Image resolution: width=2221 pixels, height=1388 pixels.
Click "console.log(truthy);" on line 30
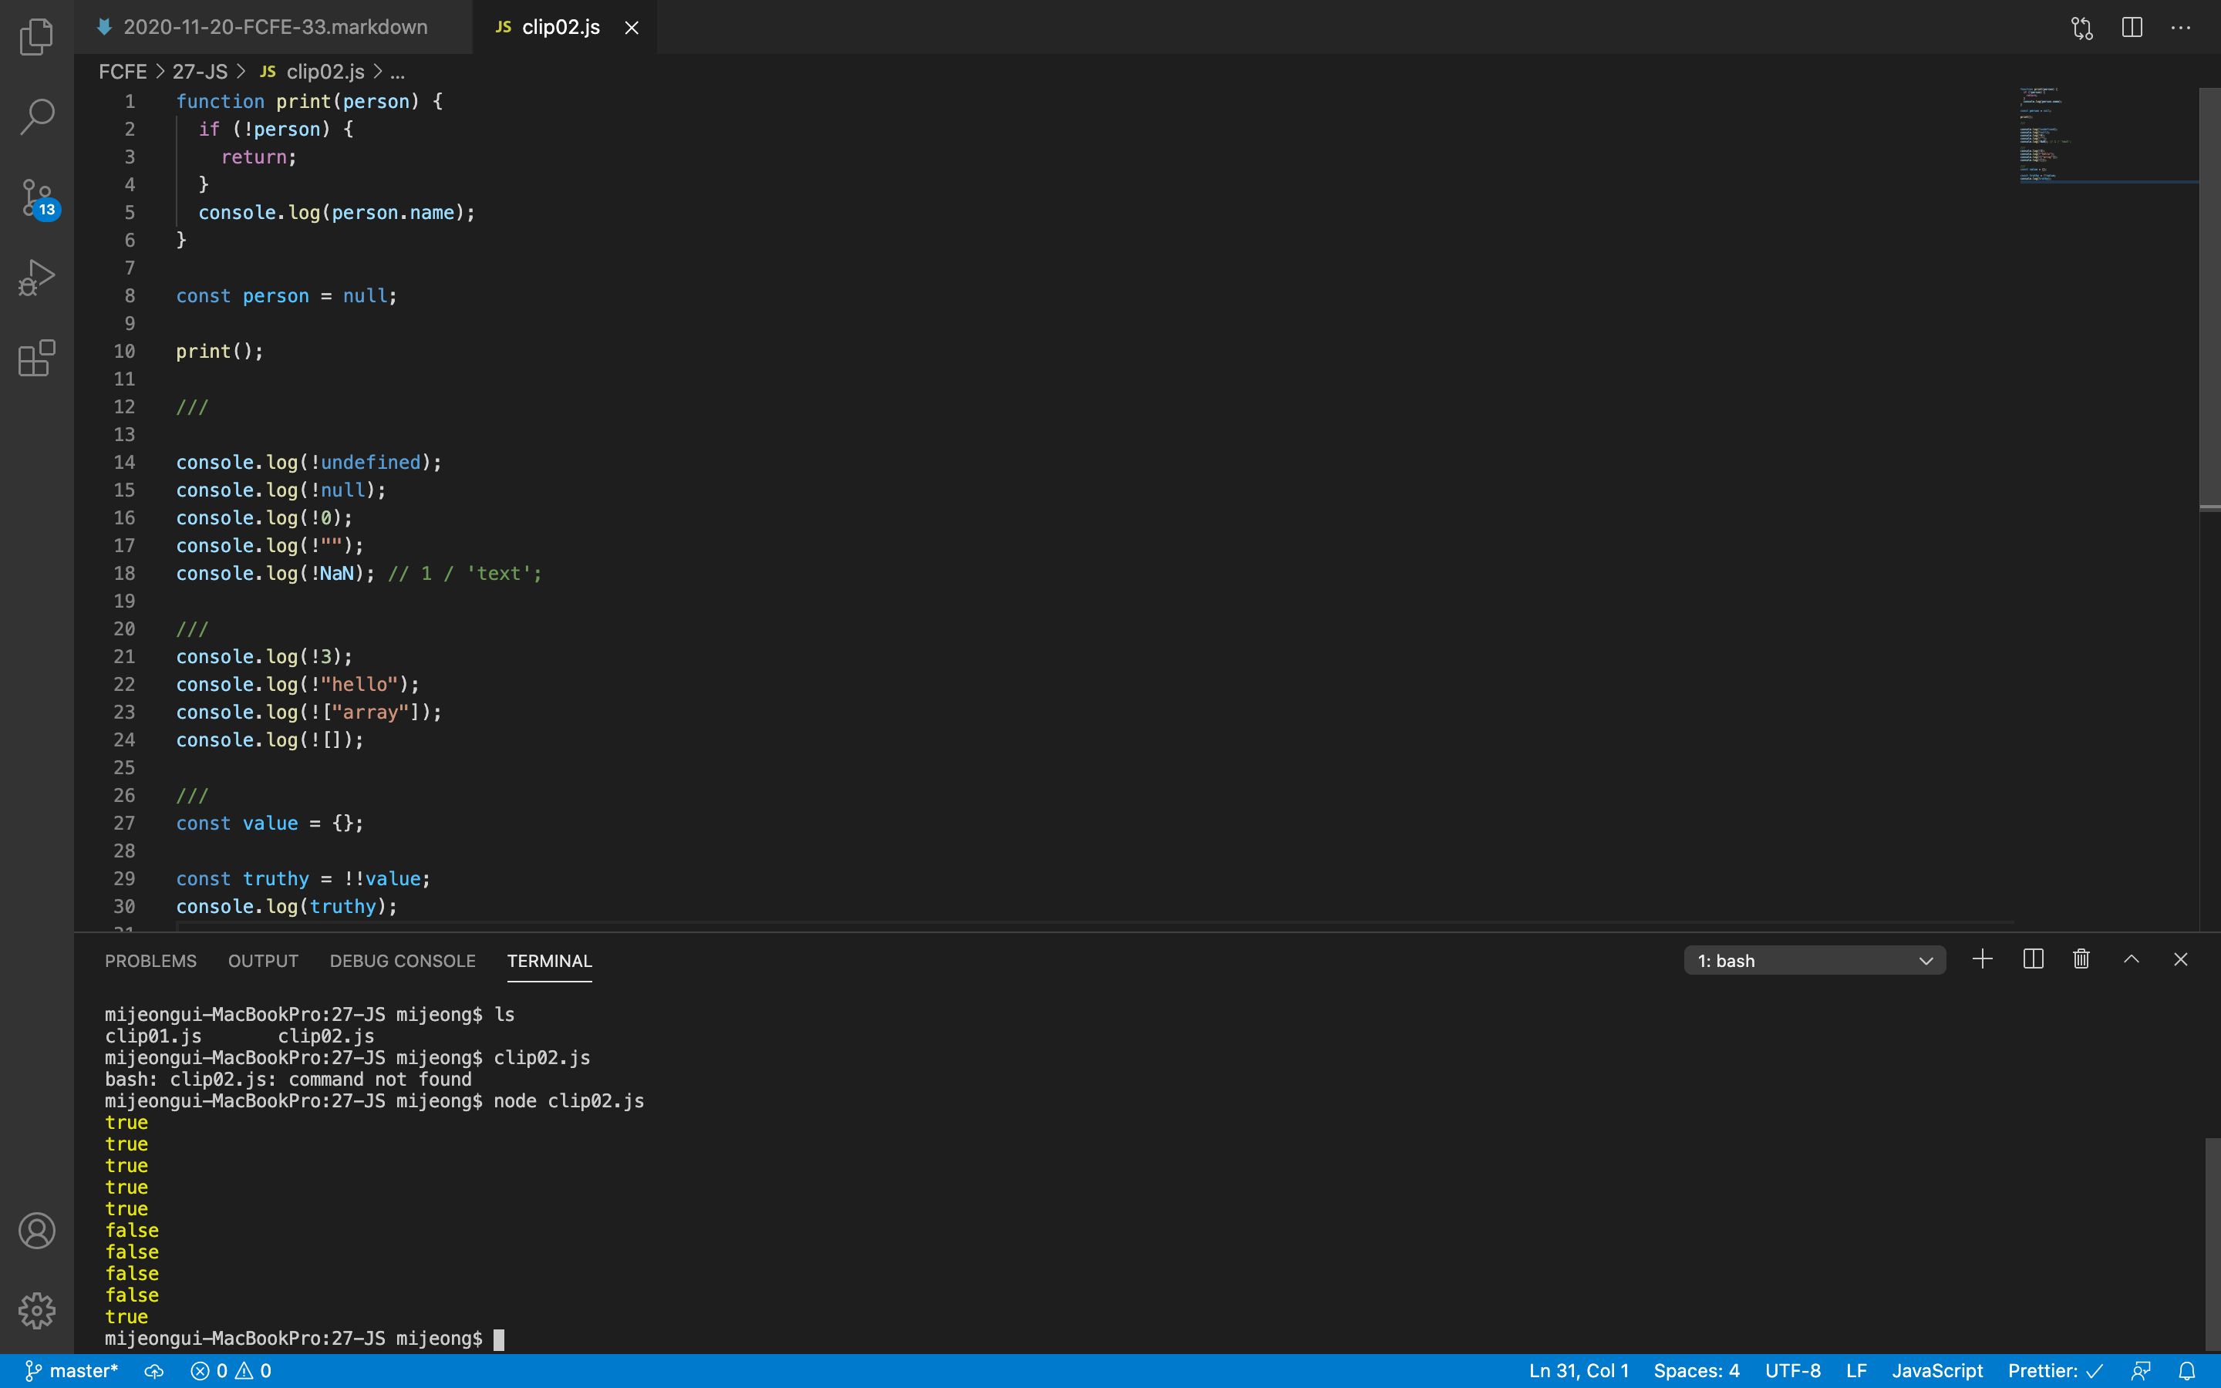pyautogui.click(x=286, y=906)
